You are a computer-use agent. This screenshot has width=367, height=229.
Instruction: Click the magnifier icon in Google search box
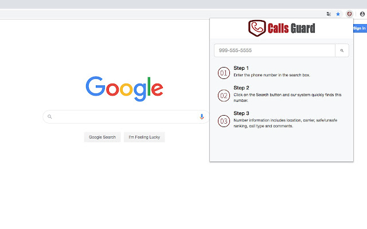(50, 116)
